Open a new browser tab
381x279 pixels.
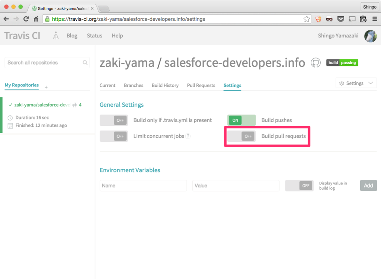pos(104,9)
